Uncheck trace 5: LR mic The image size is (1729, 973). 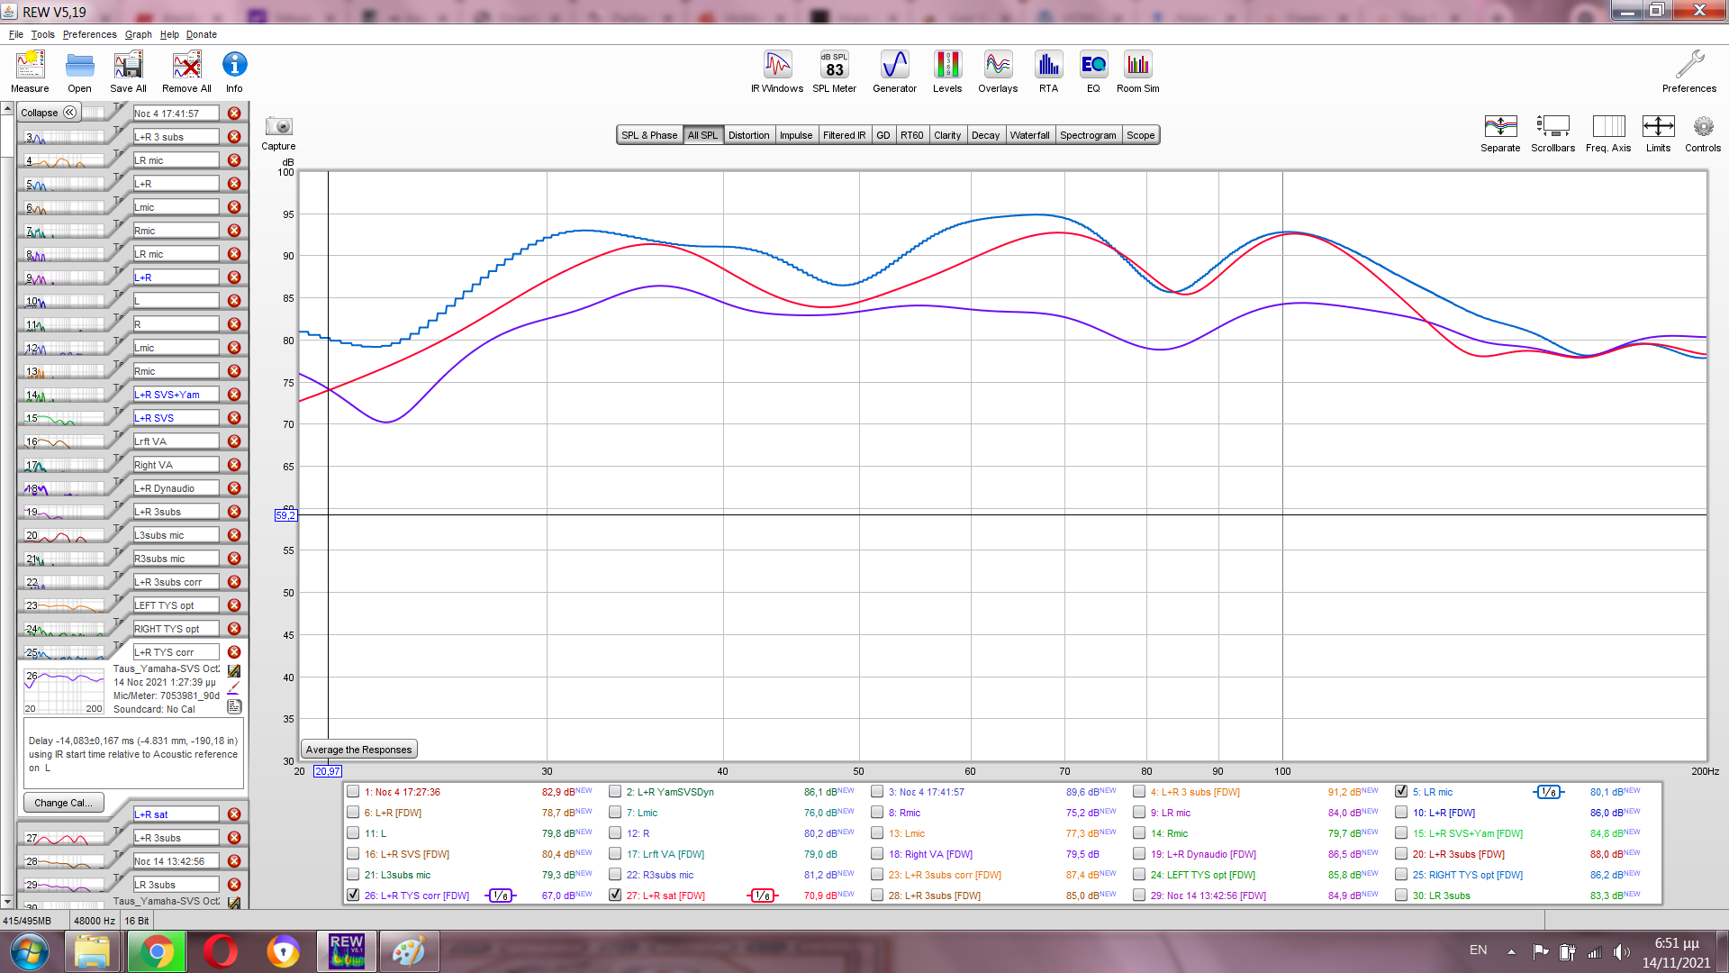click(x=1401, y=792)
